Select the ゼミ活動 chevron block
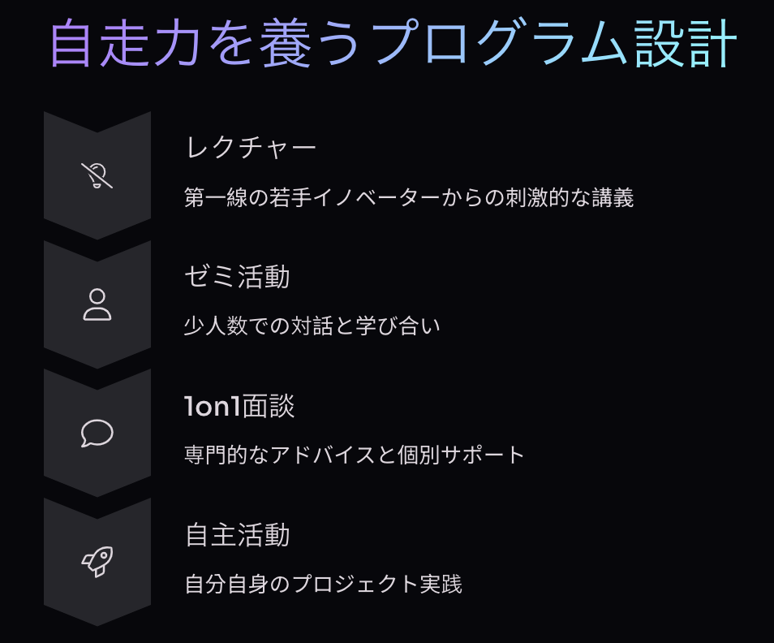This screenshot has width=774, height=643. point(97,304)
